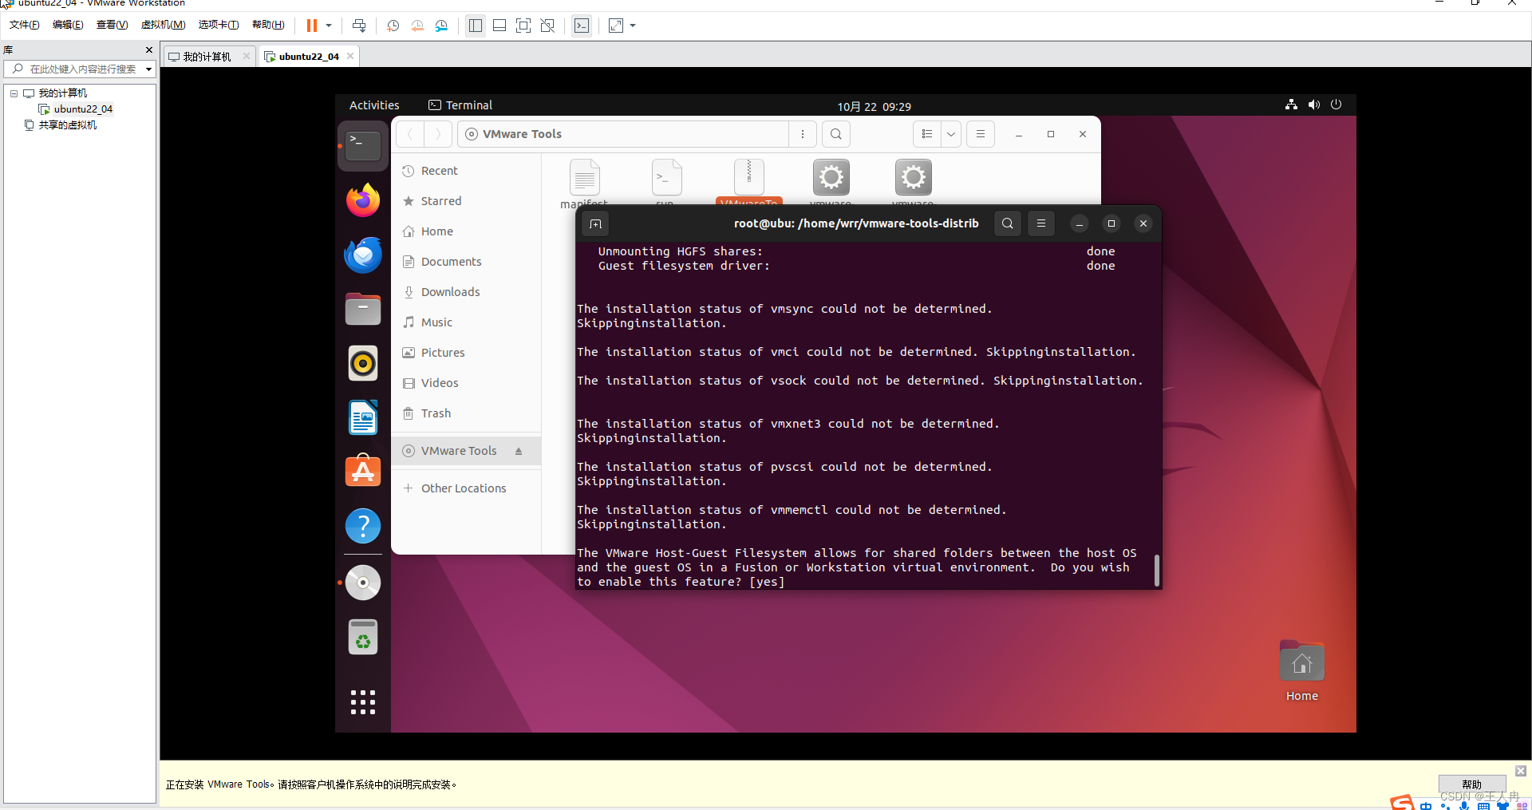Click Activities in the Ubuntu top bar
The width and height of the screenshot is (1532, 810).
(374, 105)
